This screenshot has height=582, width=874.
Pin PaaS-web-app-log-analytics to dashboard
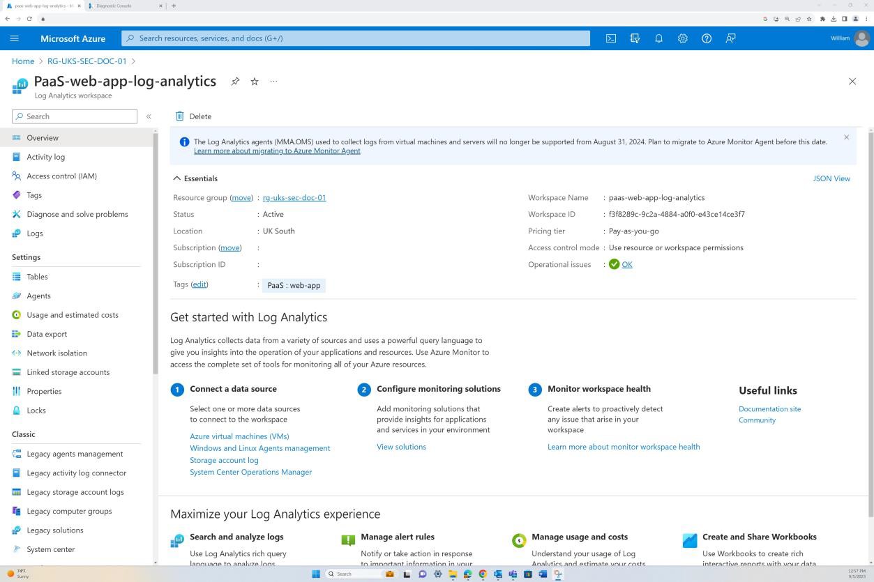[x=235, y=81]
